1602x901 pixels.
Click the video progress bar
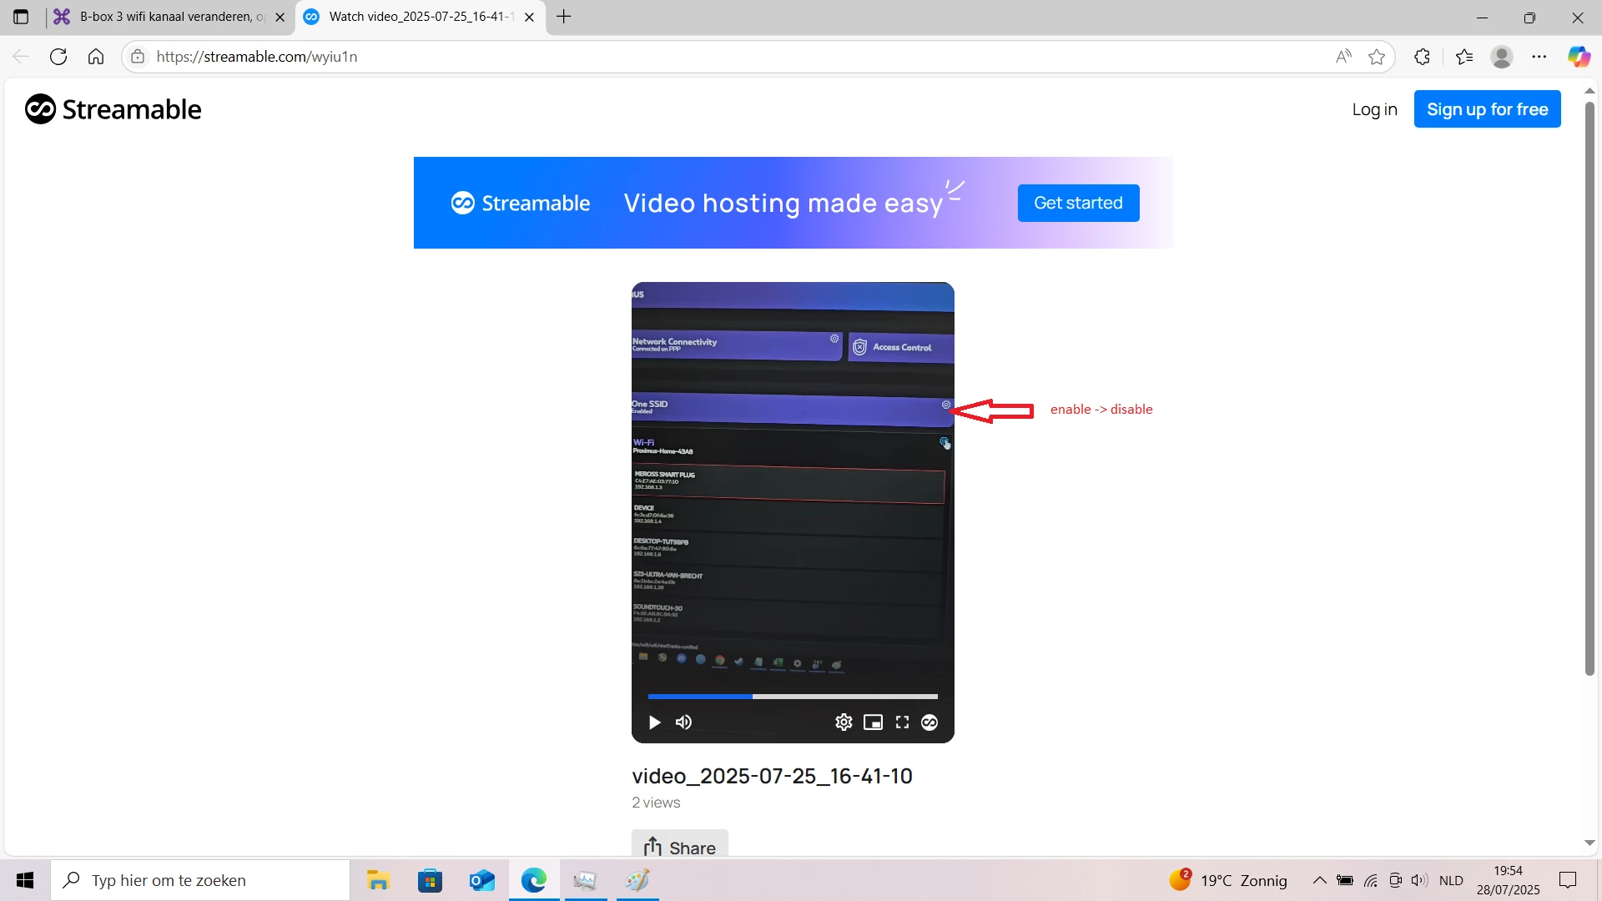[793, 696]
